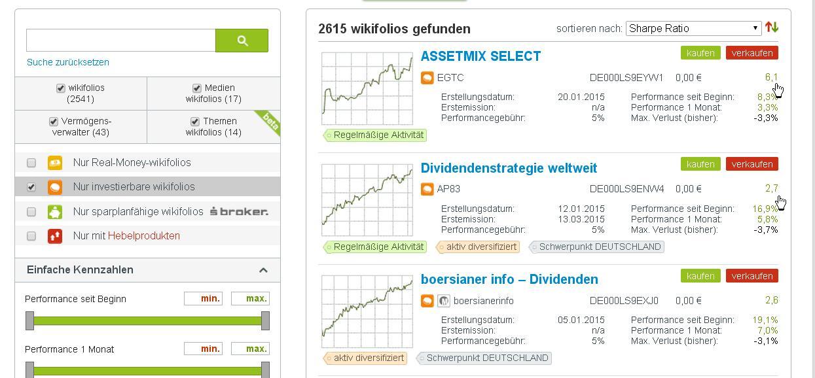Click the Regelmäßige Aktivität tag under ASSETMIX SELECT
The image size is (815, 378).
pos(376,135)
